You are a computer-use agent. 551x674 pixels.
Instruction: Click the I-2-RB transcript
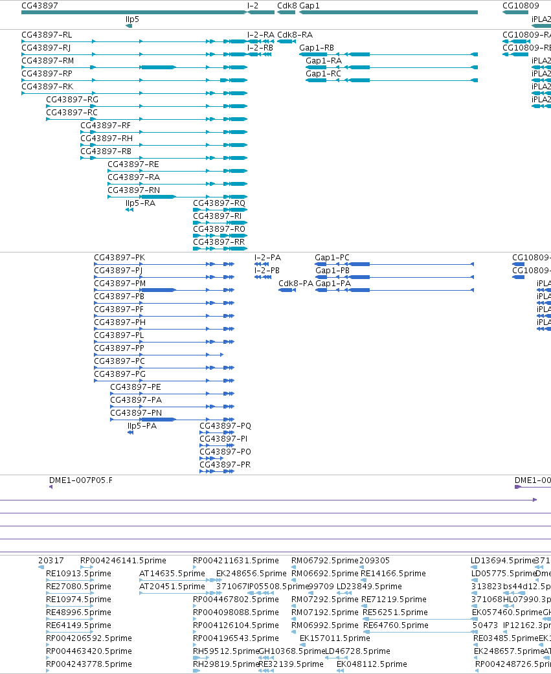[259, 54]
